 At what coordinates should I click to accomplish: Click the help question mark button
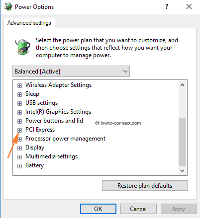(167, 7)
